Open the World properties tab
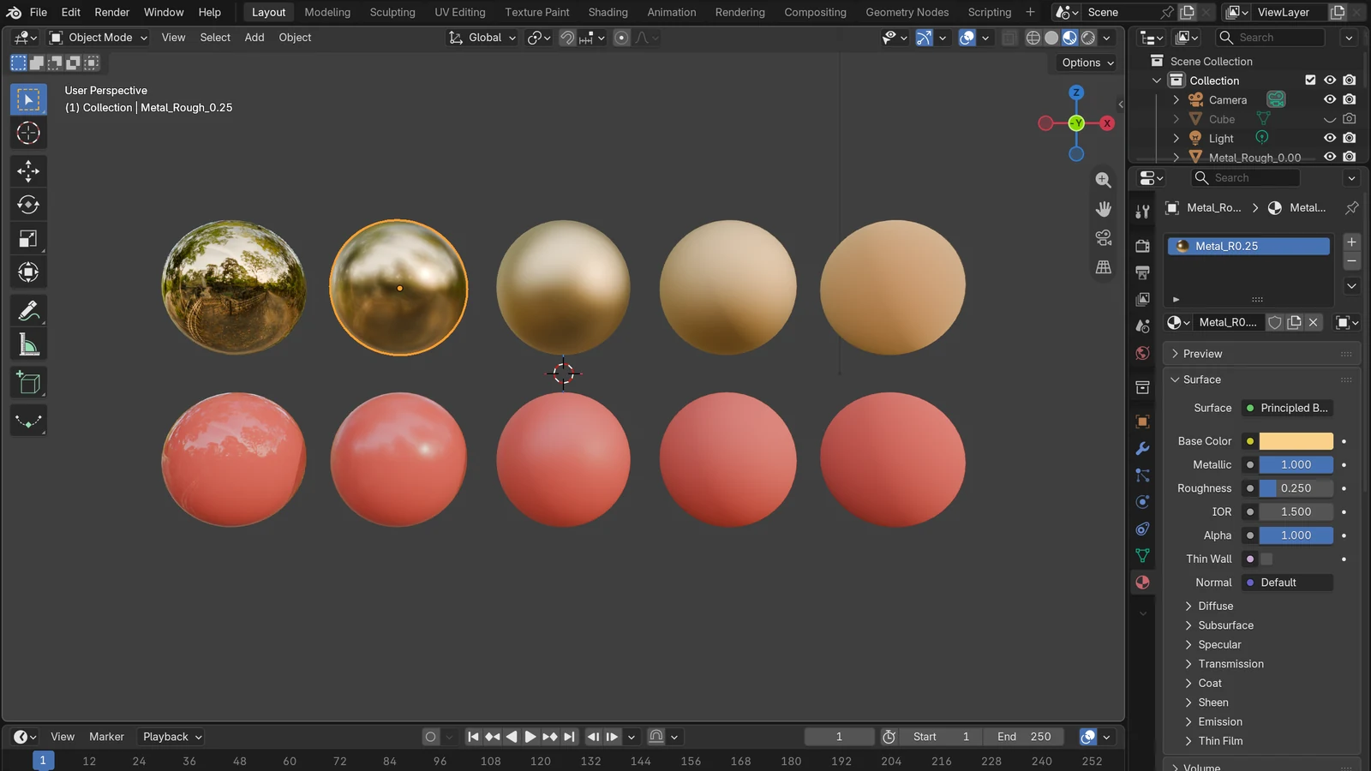 1142,353
